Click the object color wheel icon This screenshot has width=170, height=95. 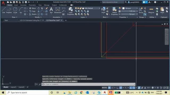tap(120, 8)
